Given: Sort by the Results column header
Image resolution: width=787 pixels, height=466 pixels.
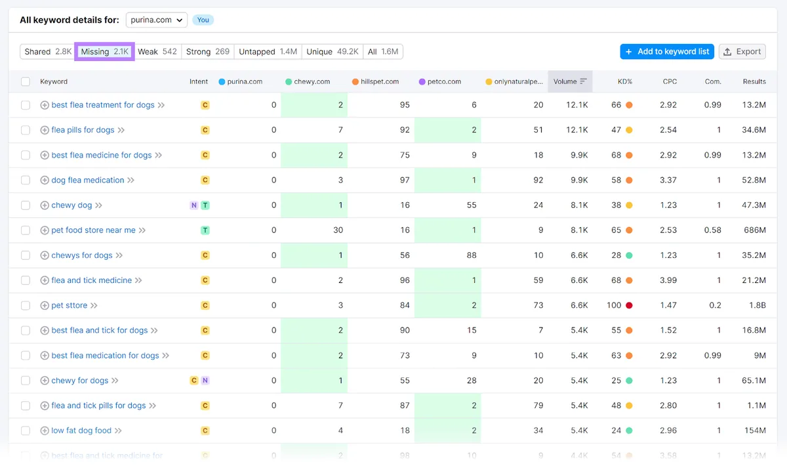Looking at the screenshot, I should (x=754, y=82).
